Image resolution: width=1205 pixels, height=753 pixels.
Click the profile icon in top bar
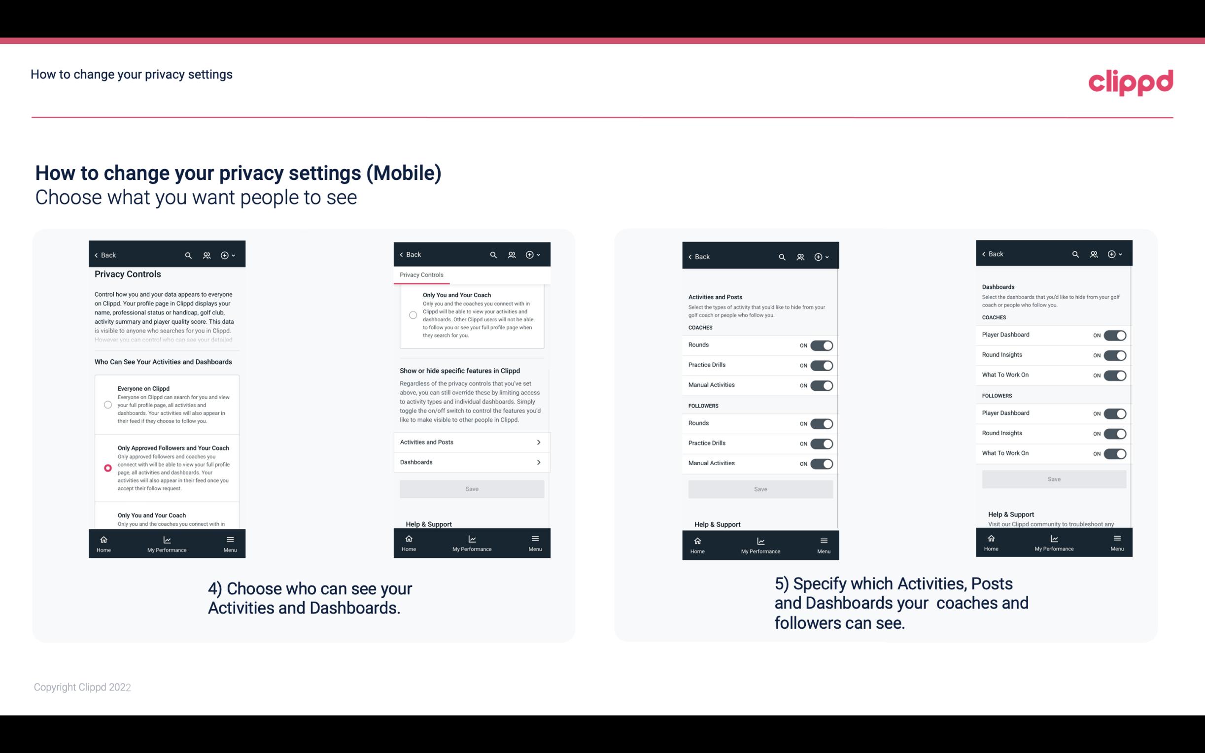(x=207, y=255)
